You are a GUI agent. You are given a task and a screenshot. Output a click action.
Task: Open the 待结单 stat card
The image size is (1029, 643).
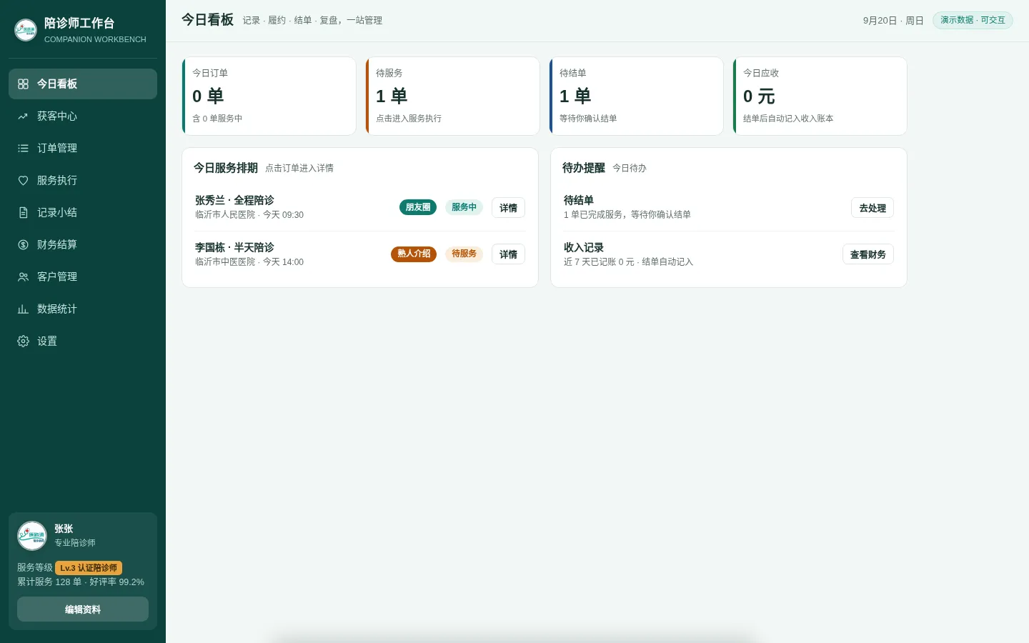tap(637, 96)
